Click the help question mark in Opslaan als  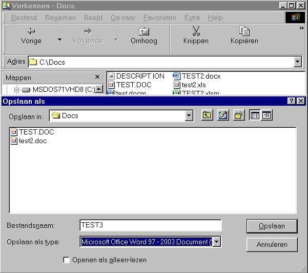click(291, 101)
